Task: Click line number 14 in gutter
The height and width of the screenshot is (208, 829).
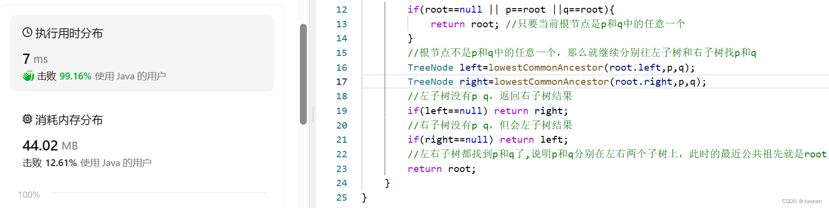Action: (341, 38)
